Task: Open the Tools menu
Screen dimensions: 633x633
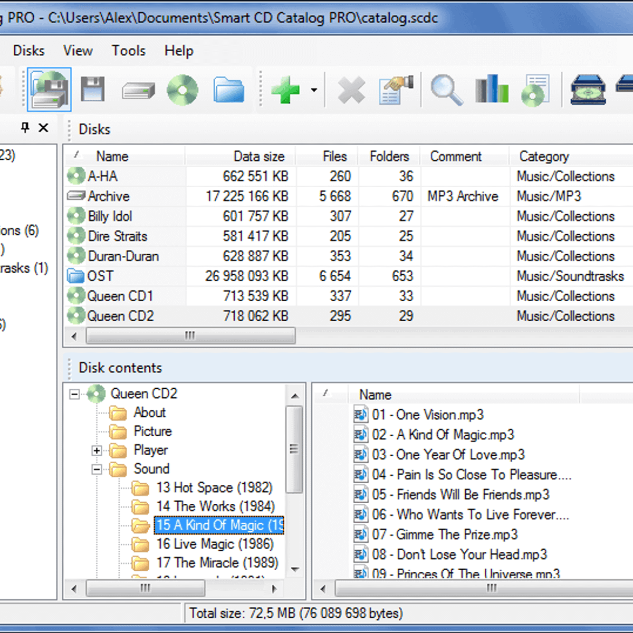Action: [128, 51]
